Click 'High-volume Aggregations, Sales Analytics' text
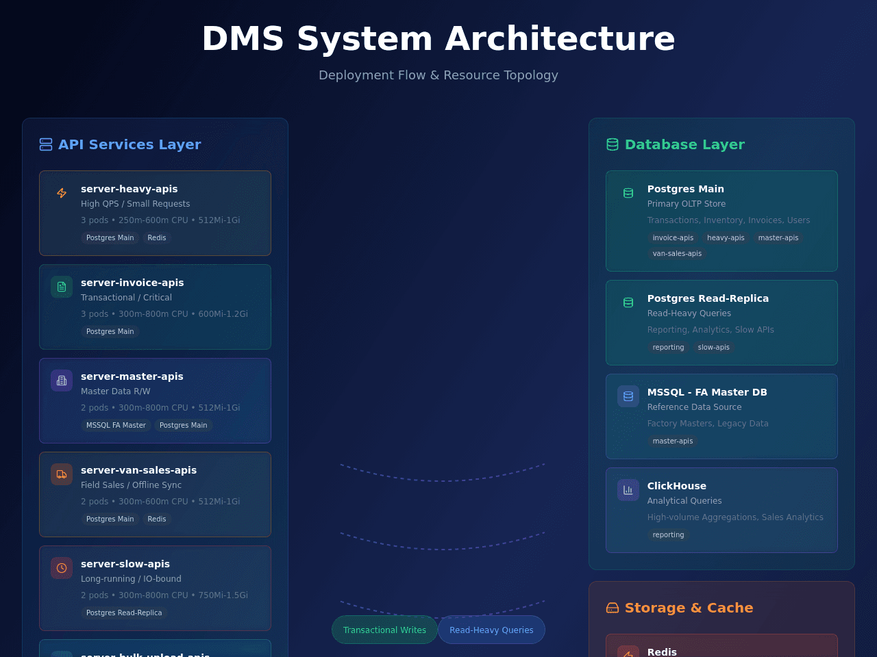The width and height of the screenshot is (877, 657). click(735, 517)
